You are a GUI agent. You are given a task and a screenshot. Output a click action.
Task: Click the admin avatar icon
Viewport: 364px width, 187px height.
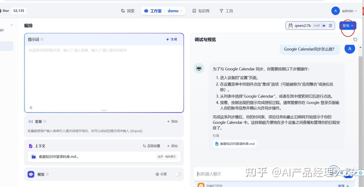(335, 11)
